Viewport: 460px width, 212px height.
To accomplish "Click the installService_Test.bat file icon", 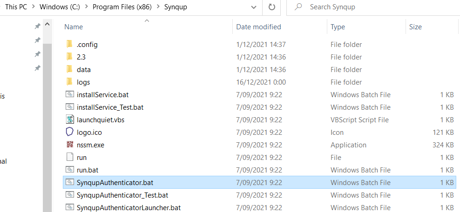I will point(69,107).
